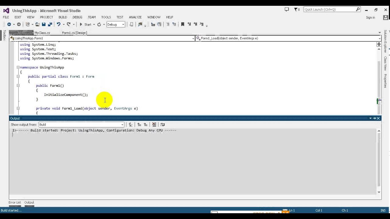Go to the next bookmark icon

click(x=195, y=24)
